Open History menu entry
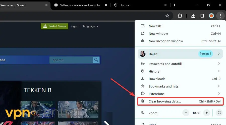The image size is (226, 125). [x=180, y=71]
